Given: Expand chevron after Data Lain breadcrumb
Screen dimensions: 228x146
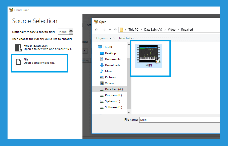Looking at the screenshot, I should pos(165,30).
